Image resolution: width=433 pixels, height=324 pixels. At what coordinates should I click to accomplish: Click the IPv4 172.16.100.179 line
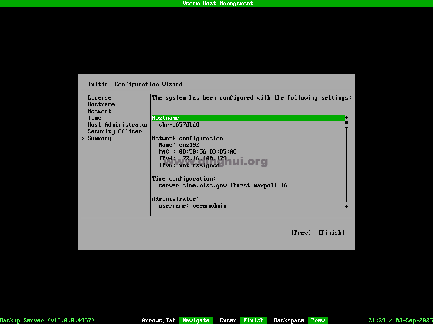coord(192,159)
